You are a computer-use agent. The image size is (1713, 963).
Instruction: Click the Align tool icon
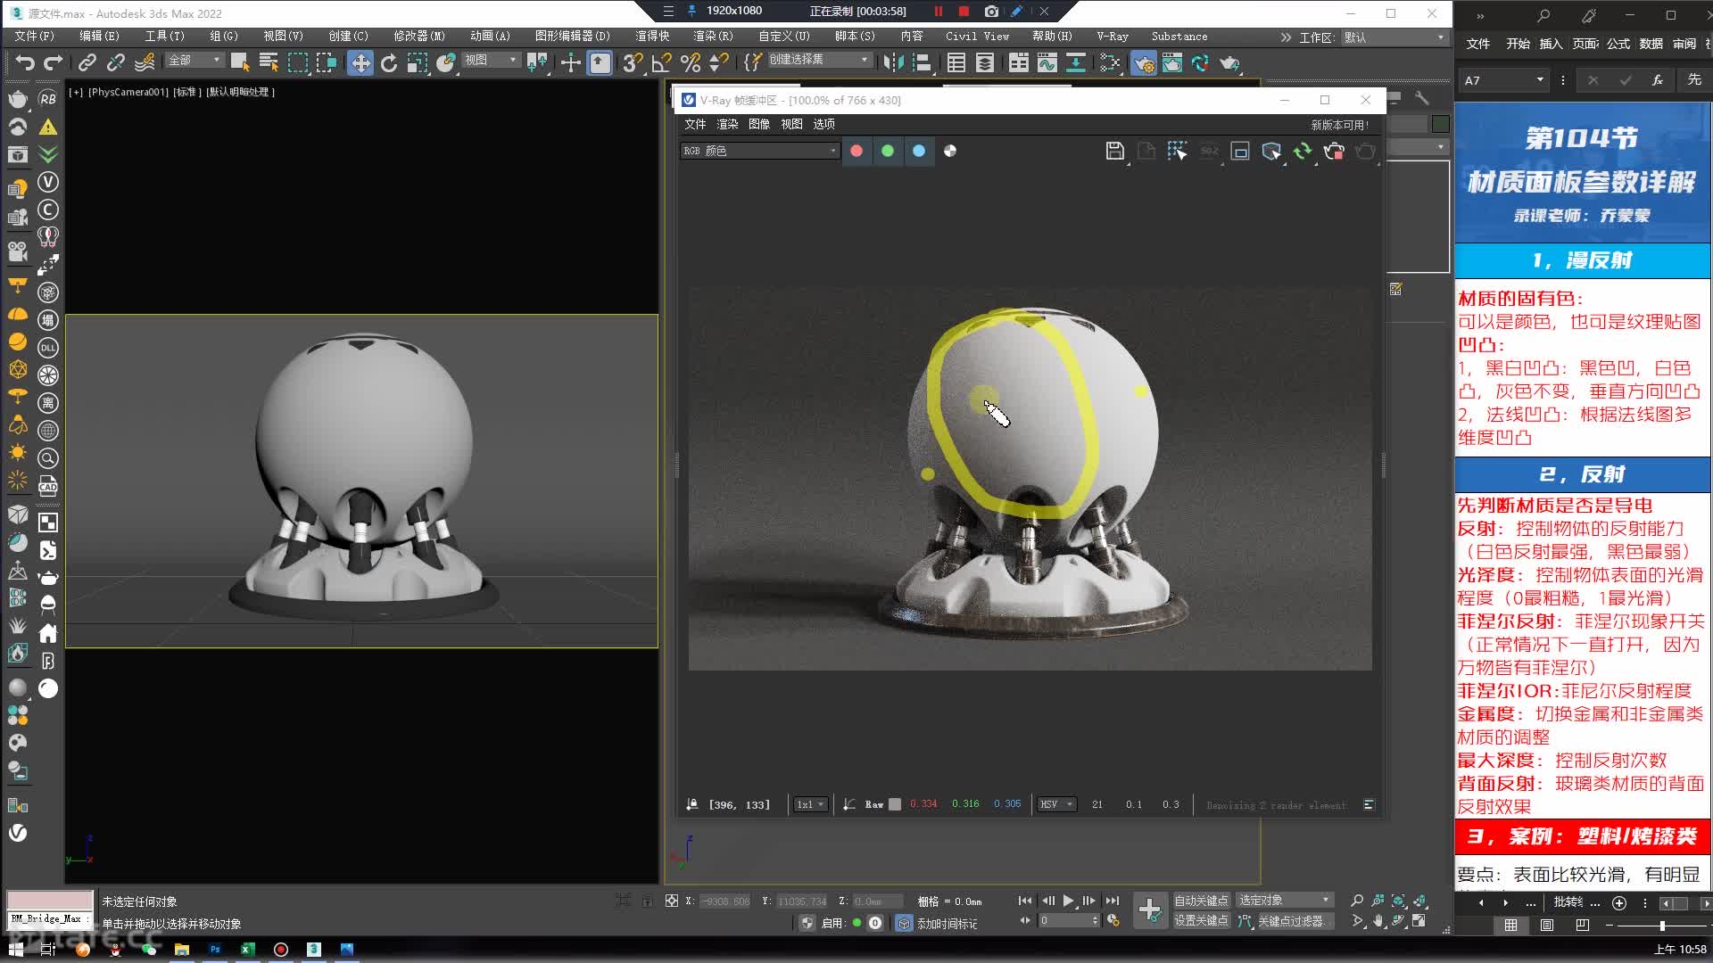(923, 62)
